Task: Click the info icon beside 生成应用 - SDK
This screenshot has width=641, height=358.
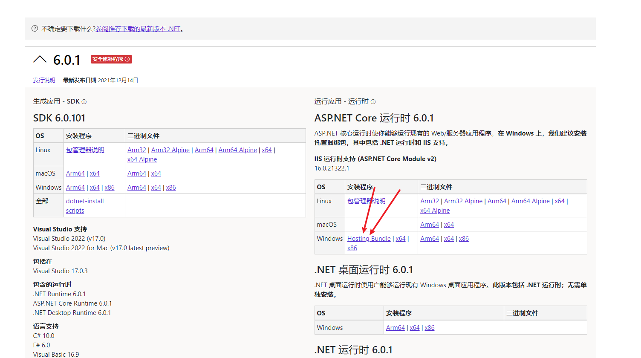Action: [x=84, y=101]
